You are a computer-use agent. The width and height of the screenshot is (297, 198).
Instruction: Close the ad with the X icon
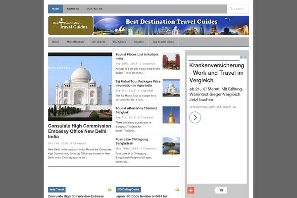[x=245, y=57]
